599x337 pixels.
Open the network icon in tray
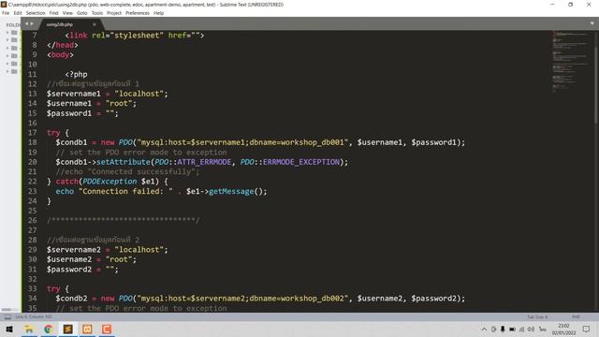pyautogui.click(x=521, y=329)
